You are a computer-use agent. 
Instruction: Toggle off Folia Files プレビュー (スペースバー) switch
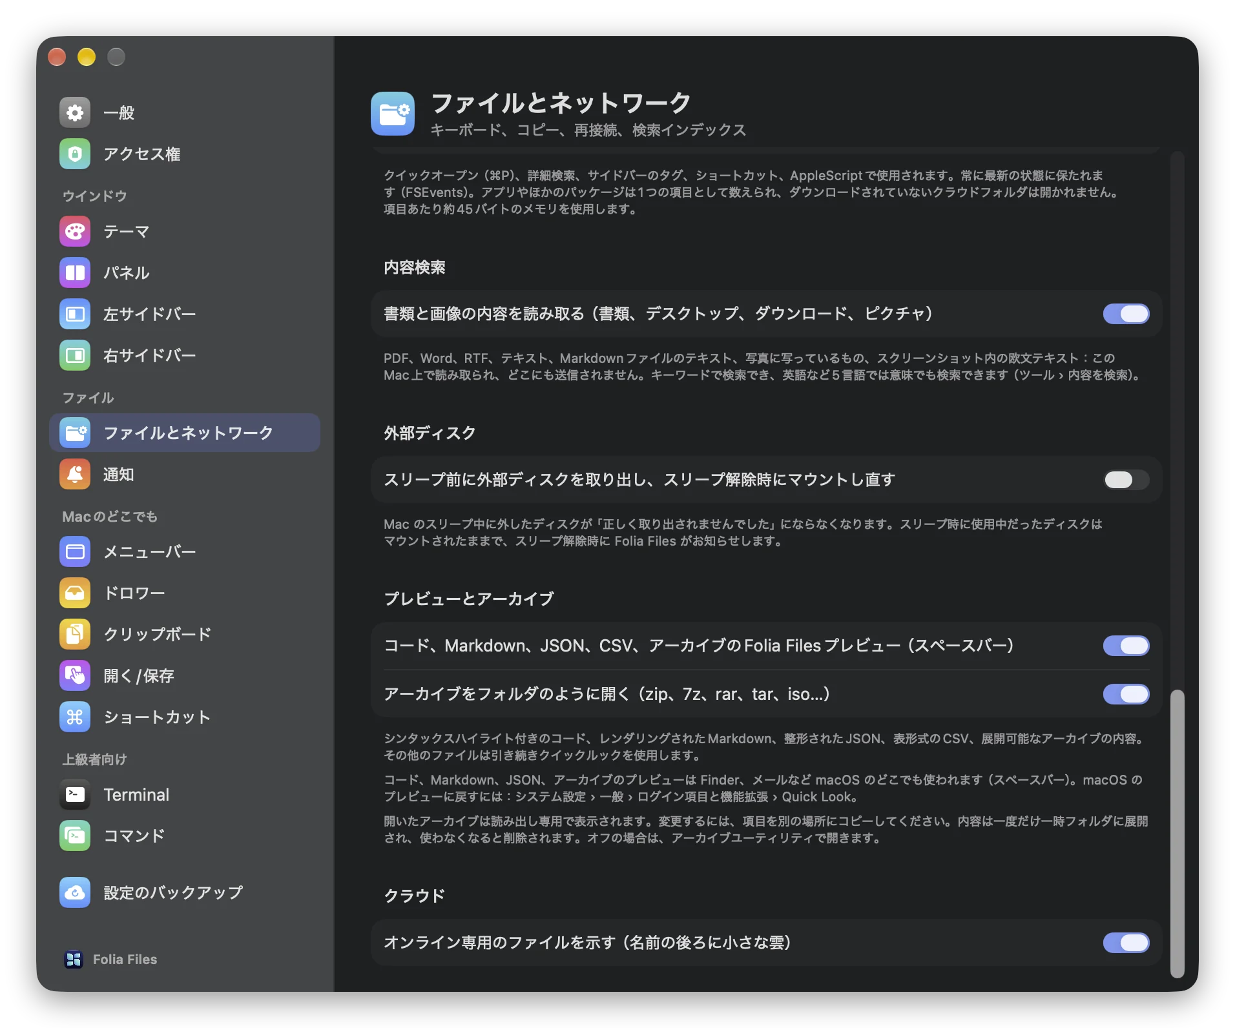coord(1126,646)
